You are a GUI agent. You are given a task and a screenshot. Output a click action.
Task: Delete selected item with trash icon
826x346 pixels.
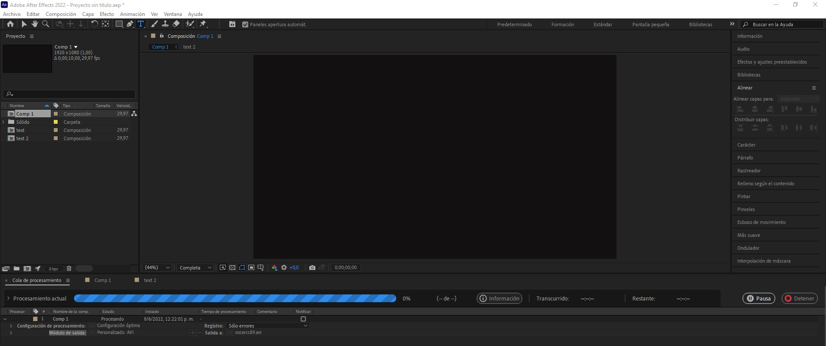(69, 269)
